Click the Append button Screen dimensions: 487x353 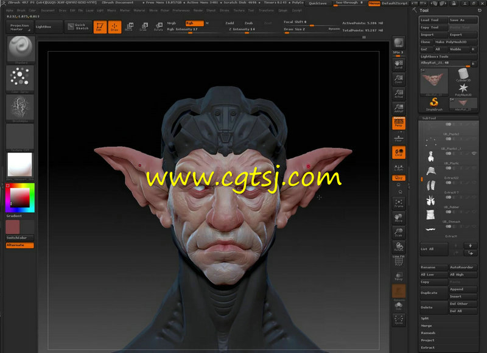pyautogui.click(x=463, y=289)
